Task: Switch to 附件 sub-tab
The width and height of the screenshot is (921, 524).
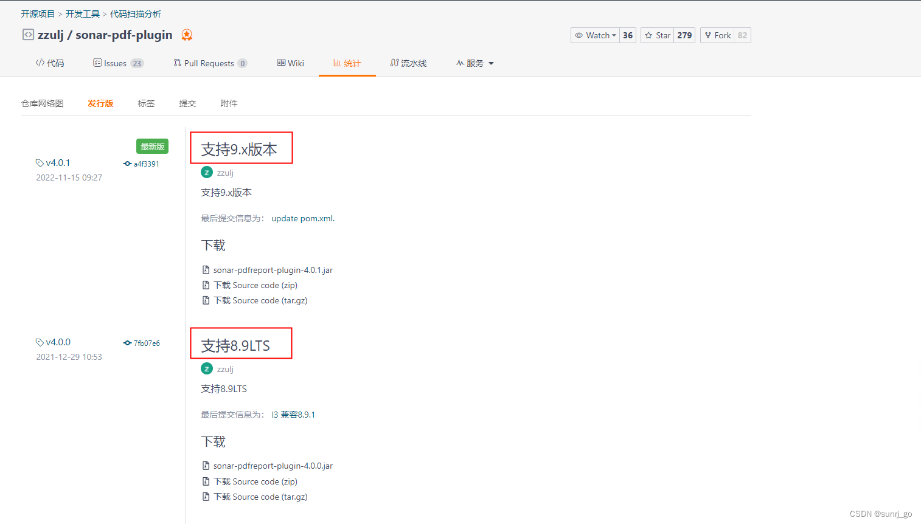Action: pyautogui.click(x=229, y=103)
